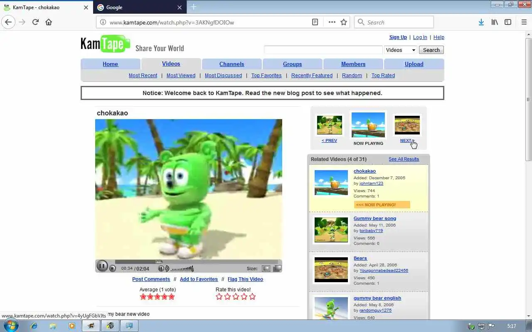Click the Log In link
This screenshot has width=532, height=332.
pyautogui.click(x=420, y=37)
